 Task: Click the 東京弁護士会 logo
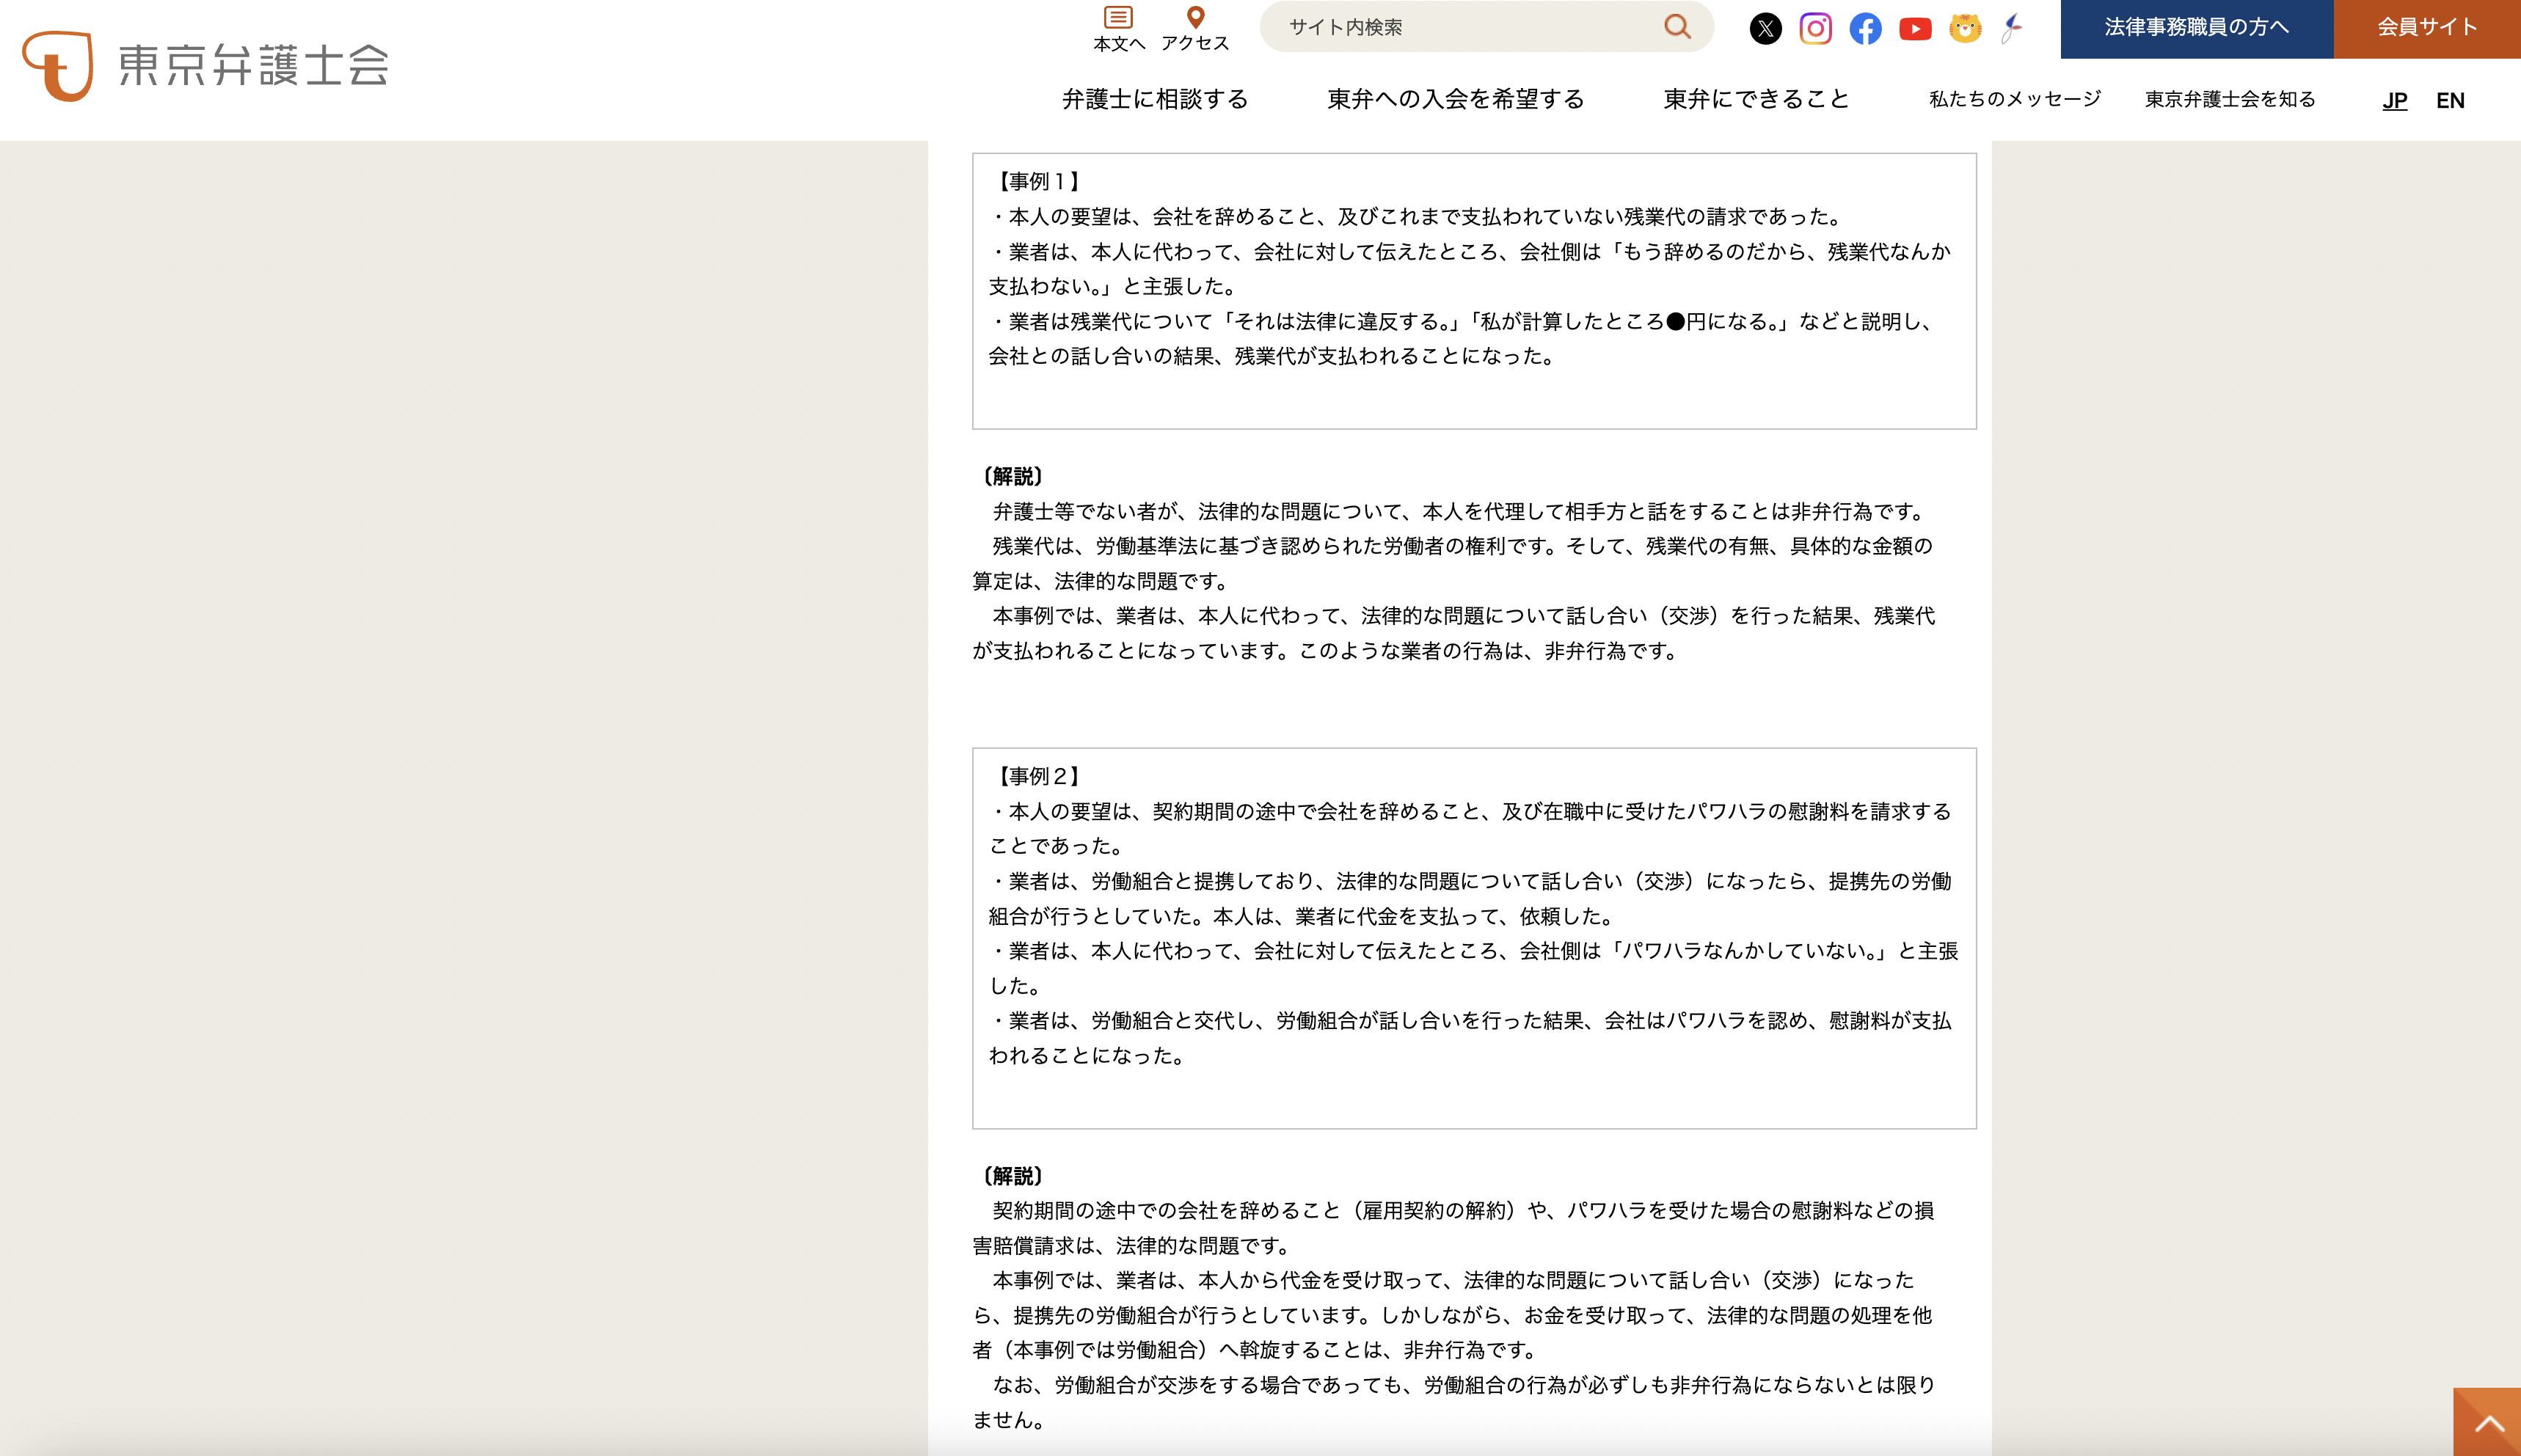(x=205, y=66)
